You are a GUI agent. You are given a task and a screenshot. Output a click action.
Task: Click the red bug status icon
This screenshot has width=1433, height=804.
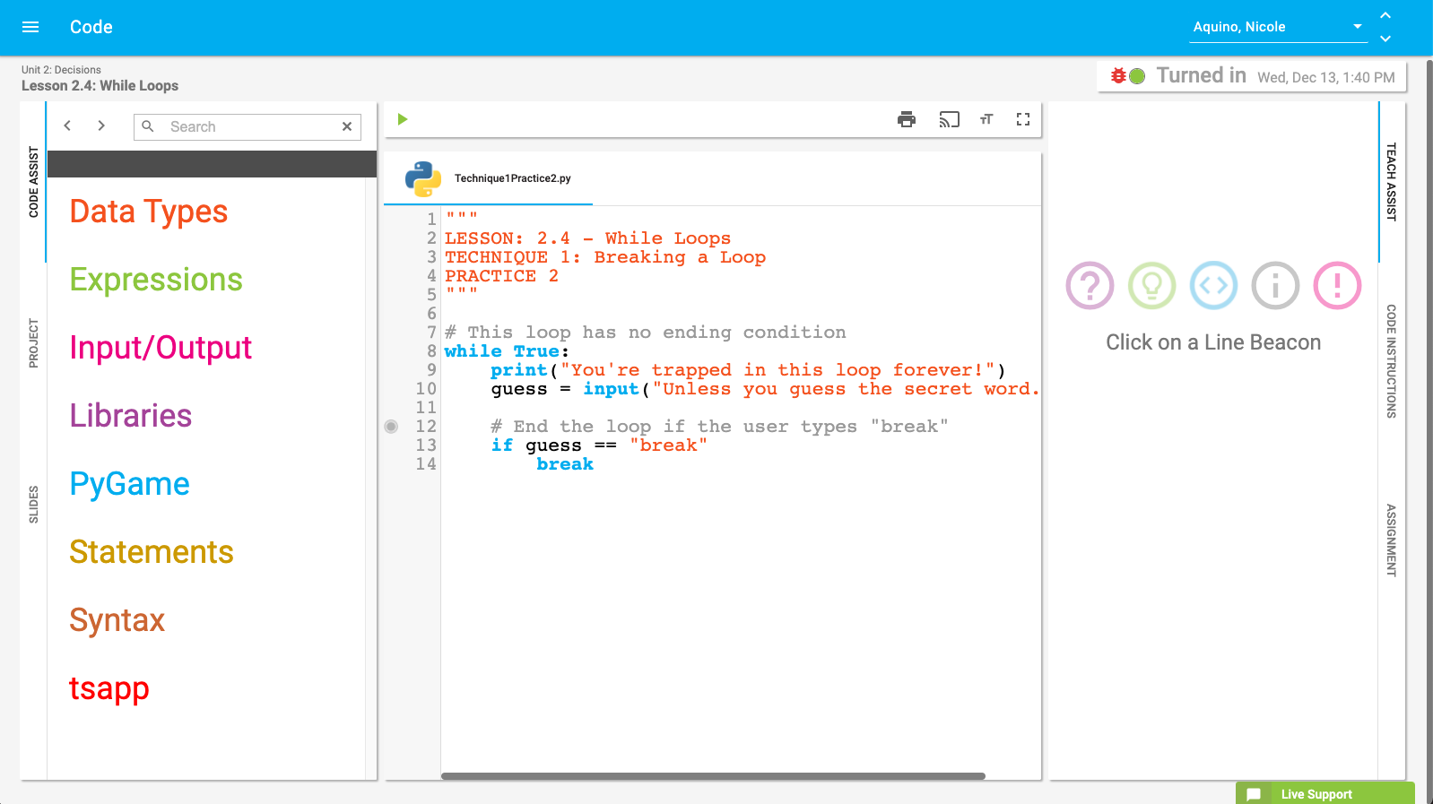1118,76
